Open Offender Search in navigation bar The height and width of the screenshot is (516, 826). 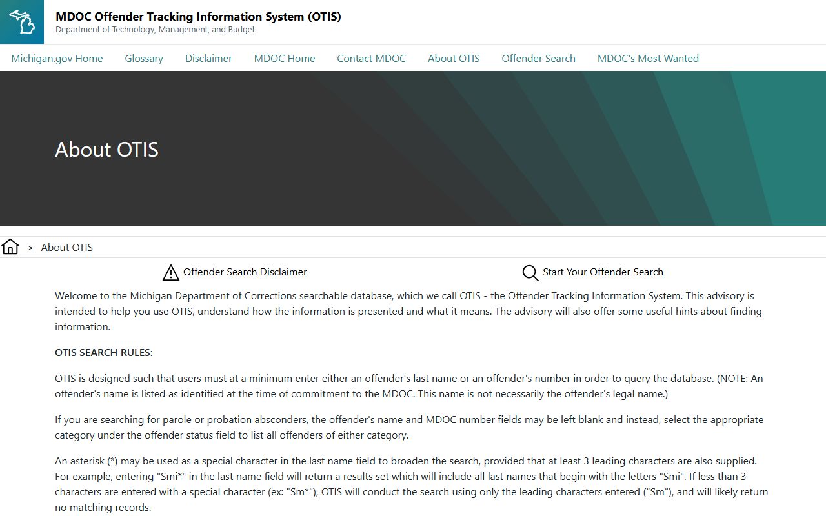coord(539,58)
